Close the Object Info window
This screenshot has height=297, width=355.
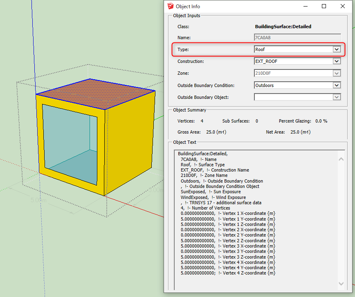tap(343, 7)
